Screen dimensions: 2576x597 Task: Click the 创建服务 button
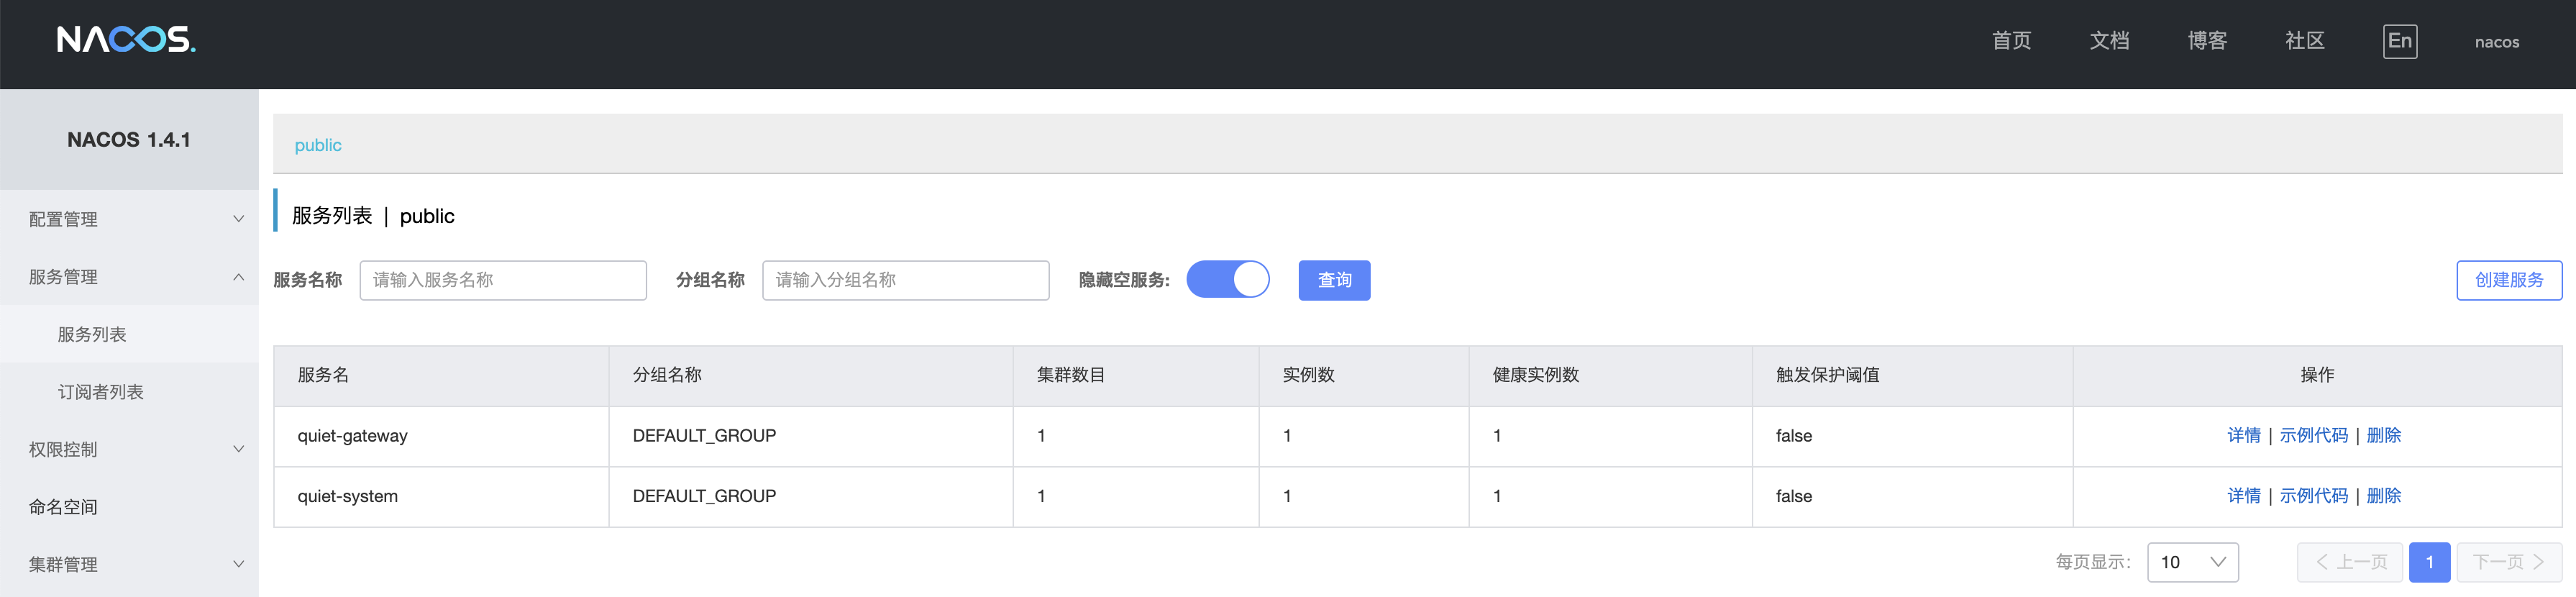[2509, 280]
